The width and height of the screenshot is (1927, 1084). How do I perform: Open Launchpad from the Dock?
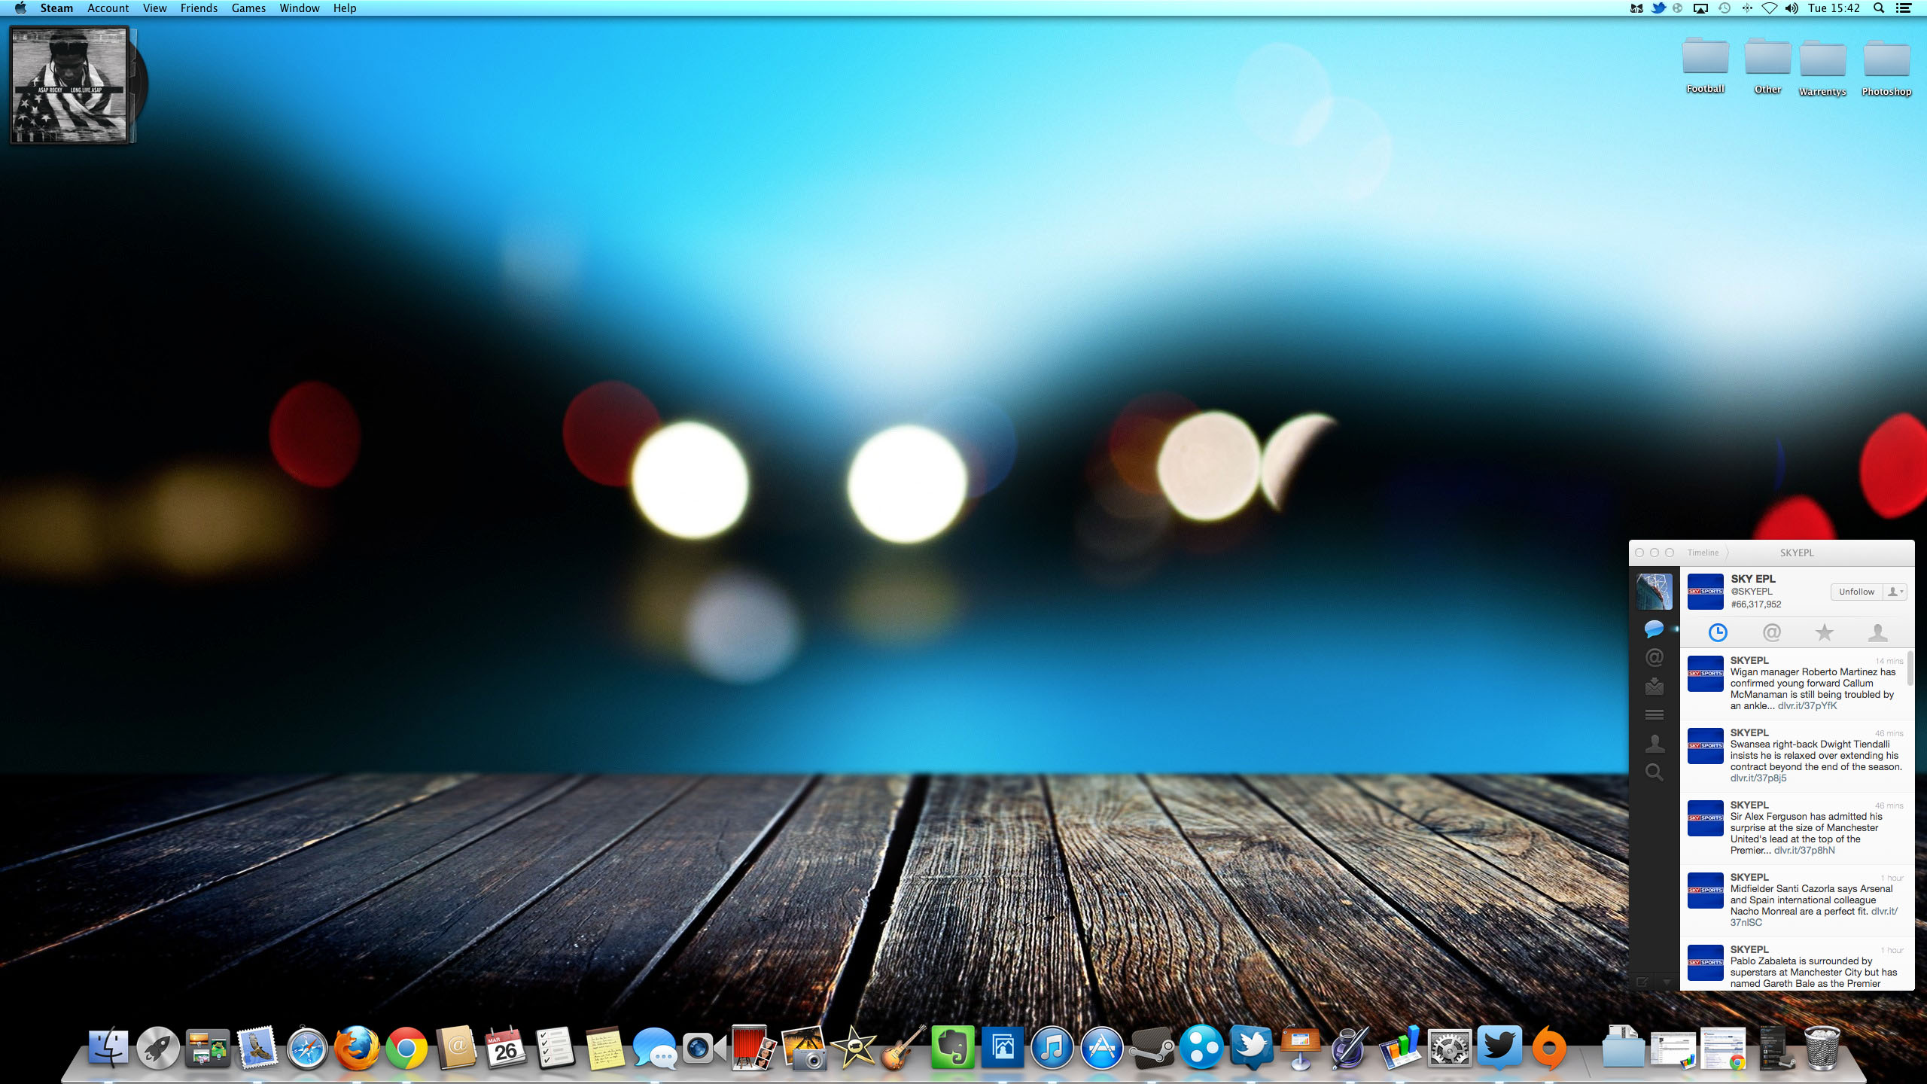click(158, 1048)
